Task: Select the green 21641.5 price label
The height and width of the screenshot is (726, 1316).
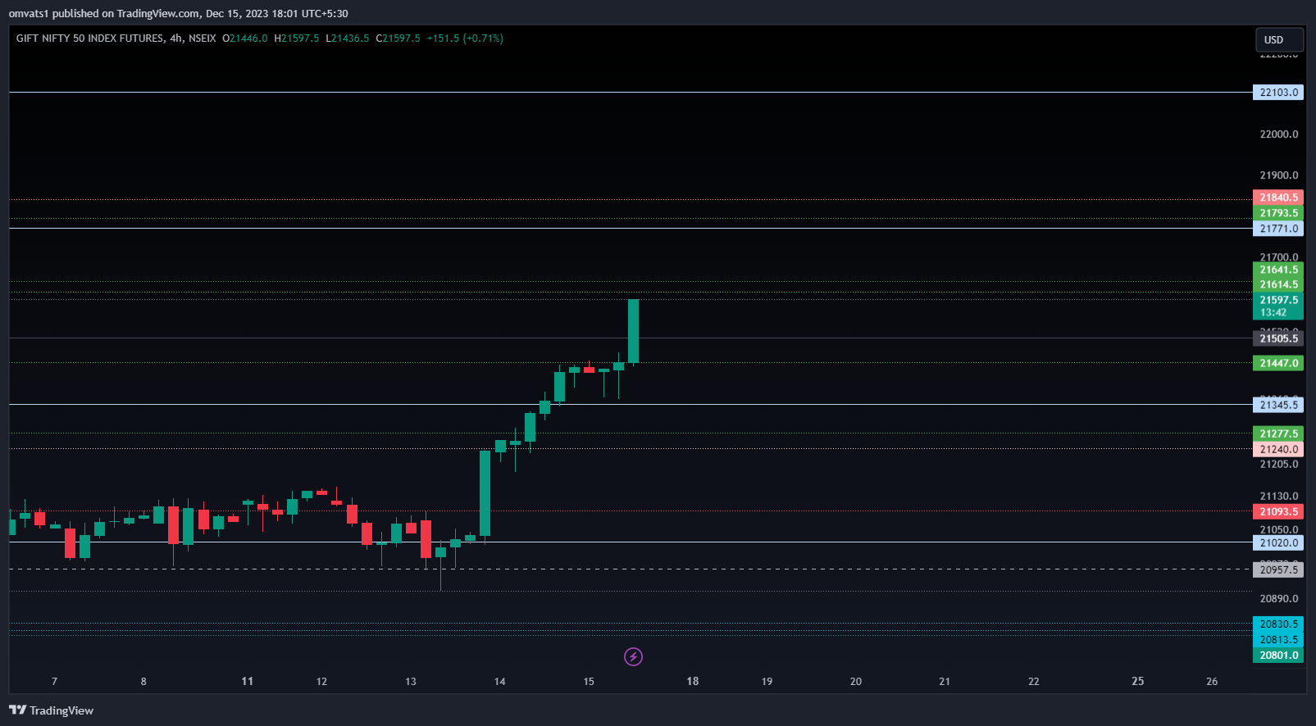Action: pos(1278,270)
